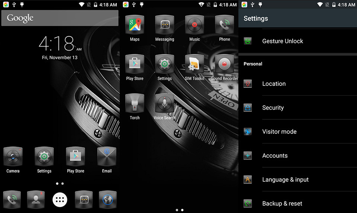Screen dimensions: 357x213
Task: Tap the Settings title header
Action: 256,19
